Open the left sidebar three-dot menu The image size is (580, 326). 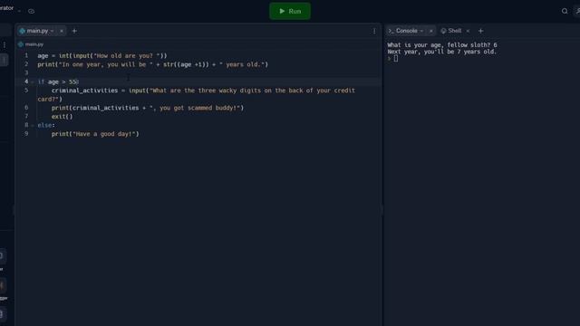click(4, 44)
